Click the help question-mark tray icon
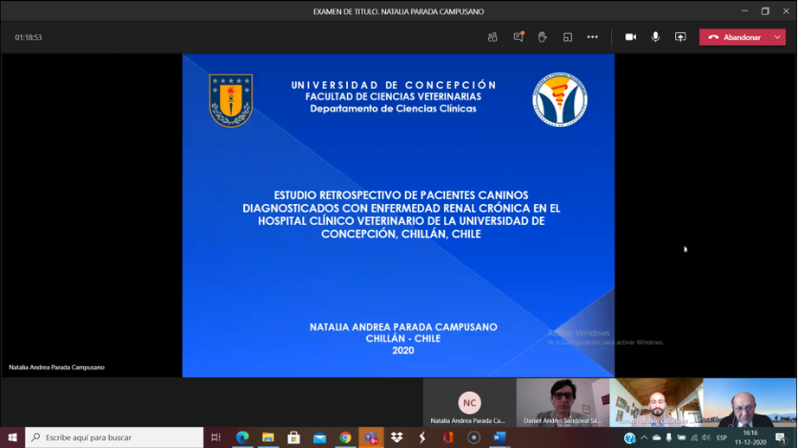Viewport: 798px width, 448px height. pos(629,438)
